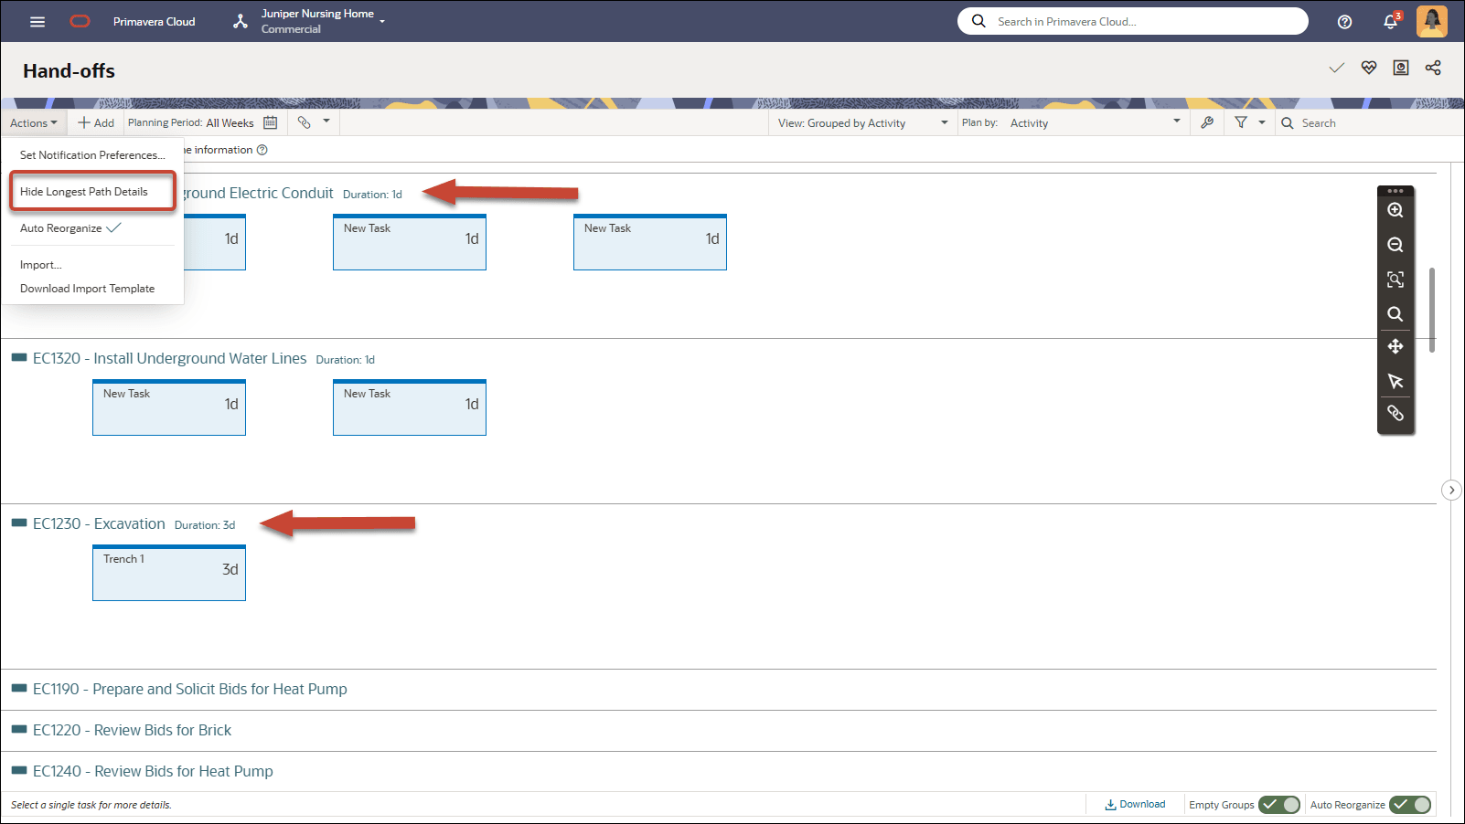The width and height of the screenshot is (1465, 824).
Task: Choose Import from Actions menu
Action: (x=41, y=265)
